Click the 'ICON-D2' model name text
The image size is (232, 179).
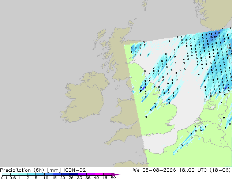75,170
